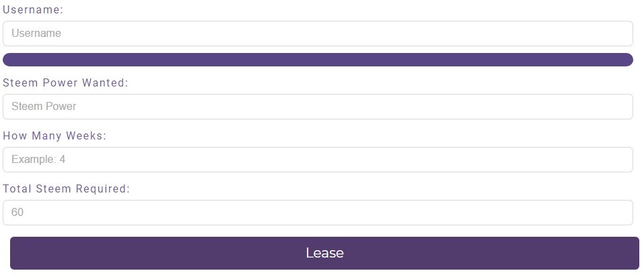This screenshot has width=642, height=277.
Task: Click the "How Many Weeks:" label
Action: coord(55,136)
